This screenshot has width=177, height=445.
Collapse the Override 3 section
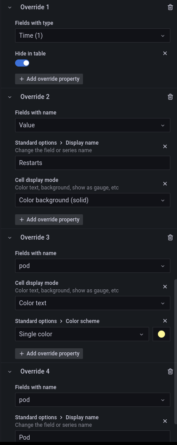pos(10,237)
